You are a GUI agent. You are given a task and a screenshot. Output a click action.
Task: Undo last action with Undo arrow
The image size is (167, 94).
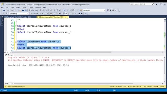64,10
